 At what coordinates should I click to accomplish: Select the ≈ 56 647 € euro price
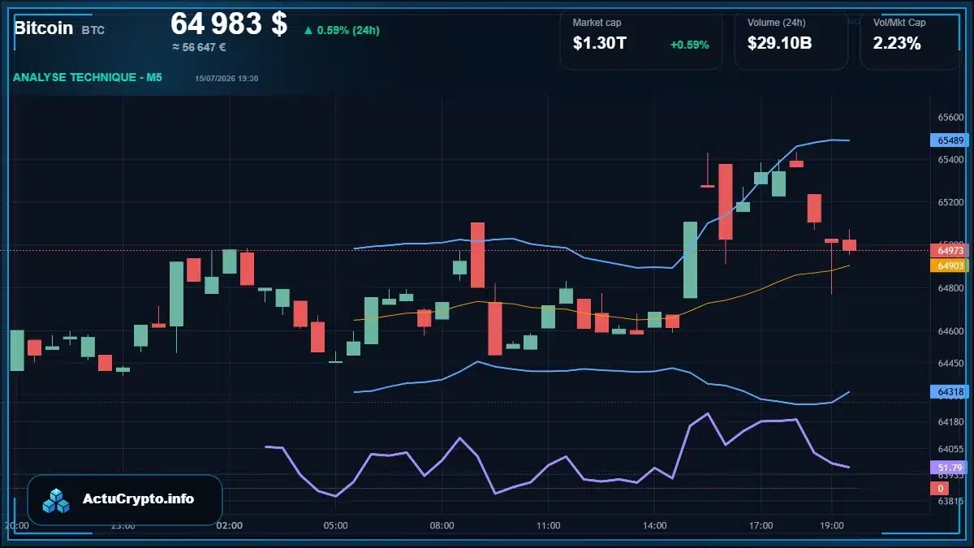pyautogui.click(x=199, y=47)
